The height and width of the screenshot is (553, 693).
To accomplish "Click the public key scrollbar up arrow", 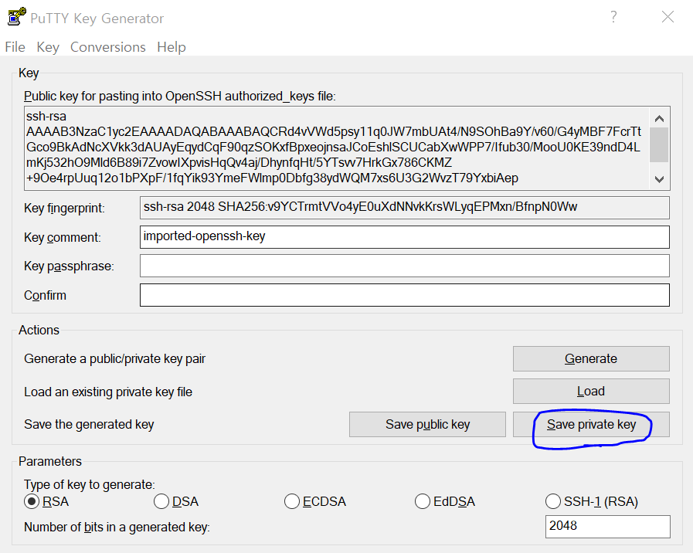I will pyautogui.click(x=660, y=118).
